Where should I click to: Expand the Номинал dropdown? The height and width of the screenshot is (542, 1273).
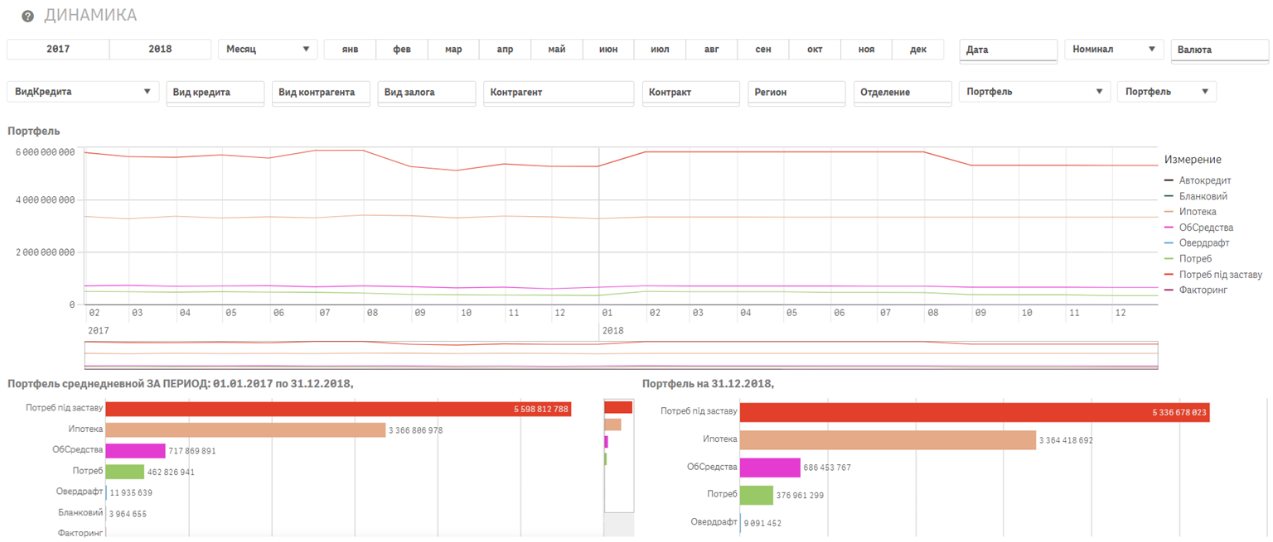[x=1113, y=50]
